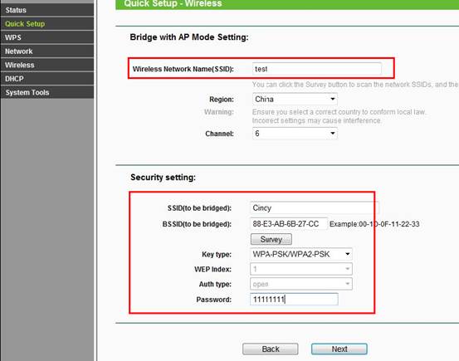Click the BSSID to be bridged field
The width and height of the screenshot is (459, 361).
(x=289, y=224)
